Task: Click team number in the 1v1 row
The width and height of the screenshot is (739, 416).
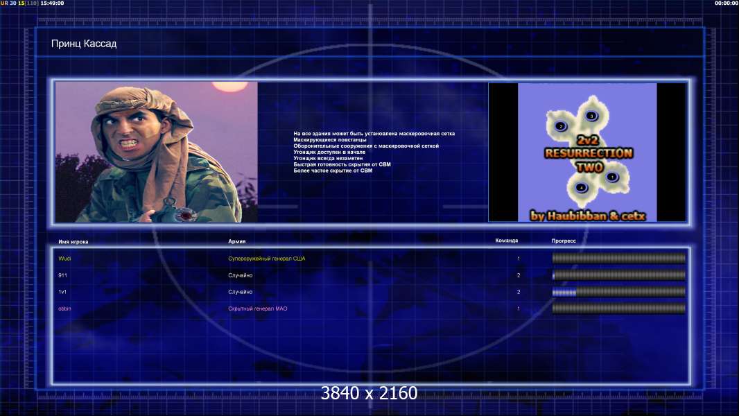Action: tap(519, 292)
